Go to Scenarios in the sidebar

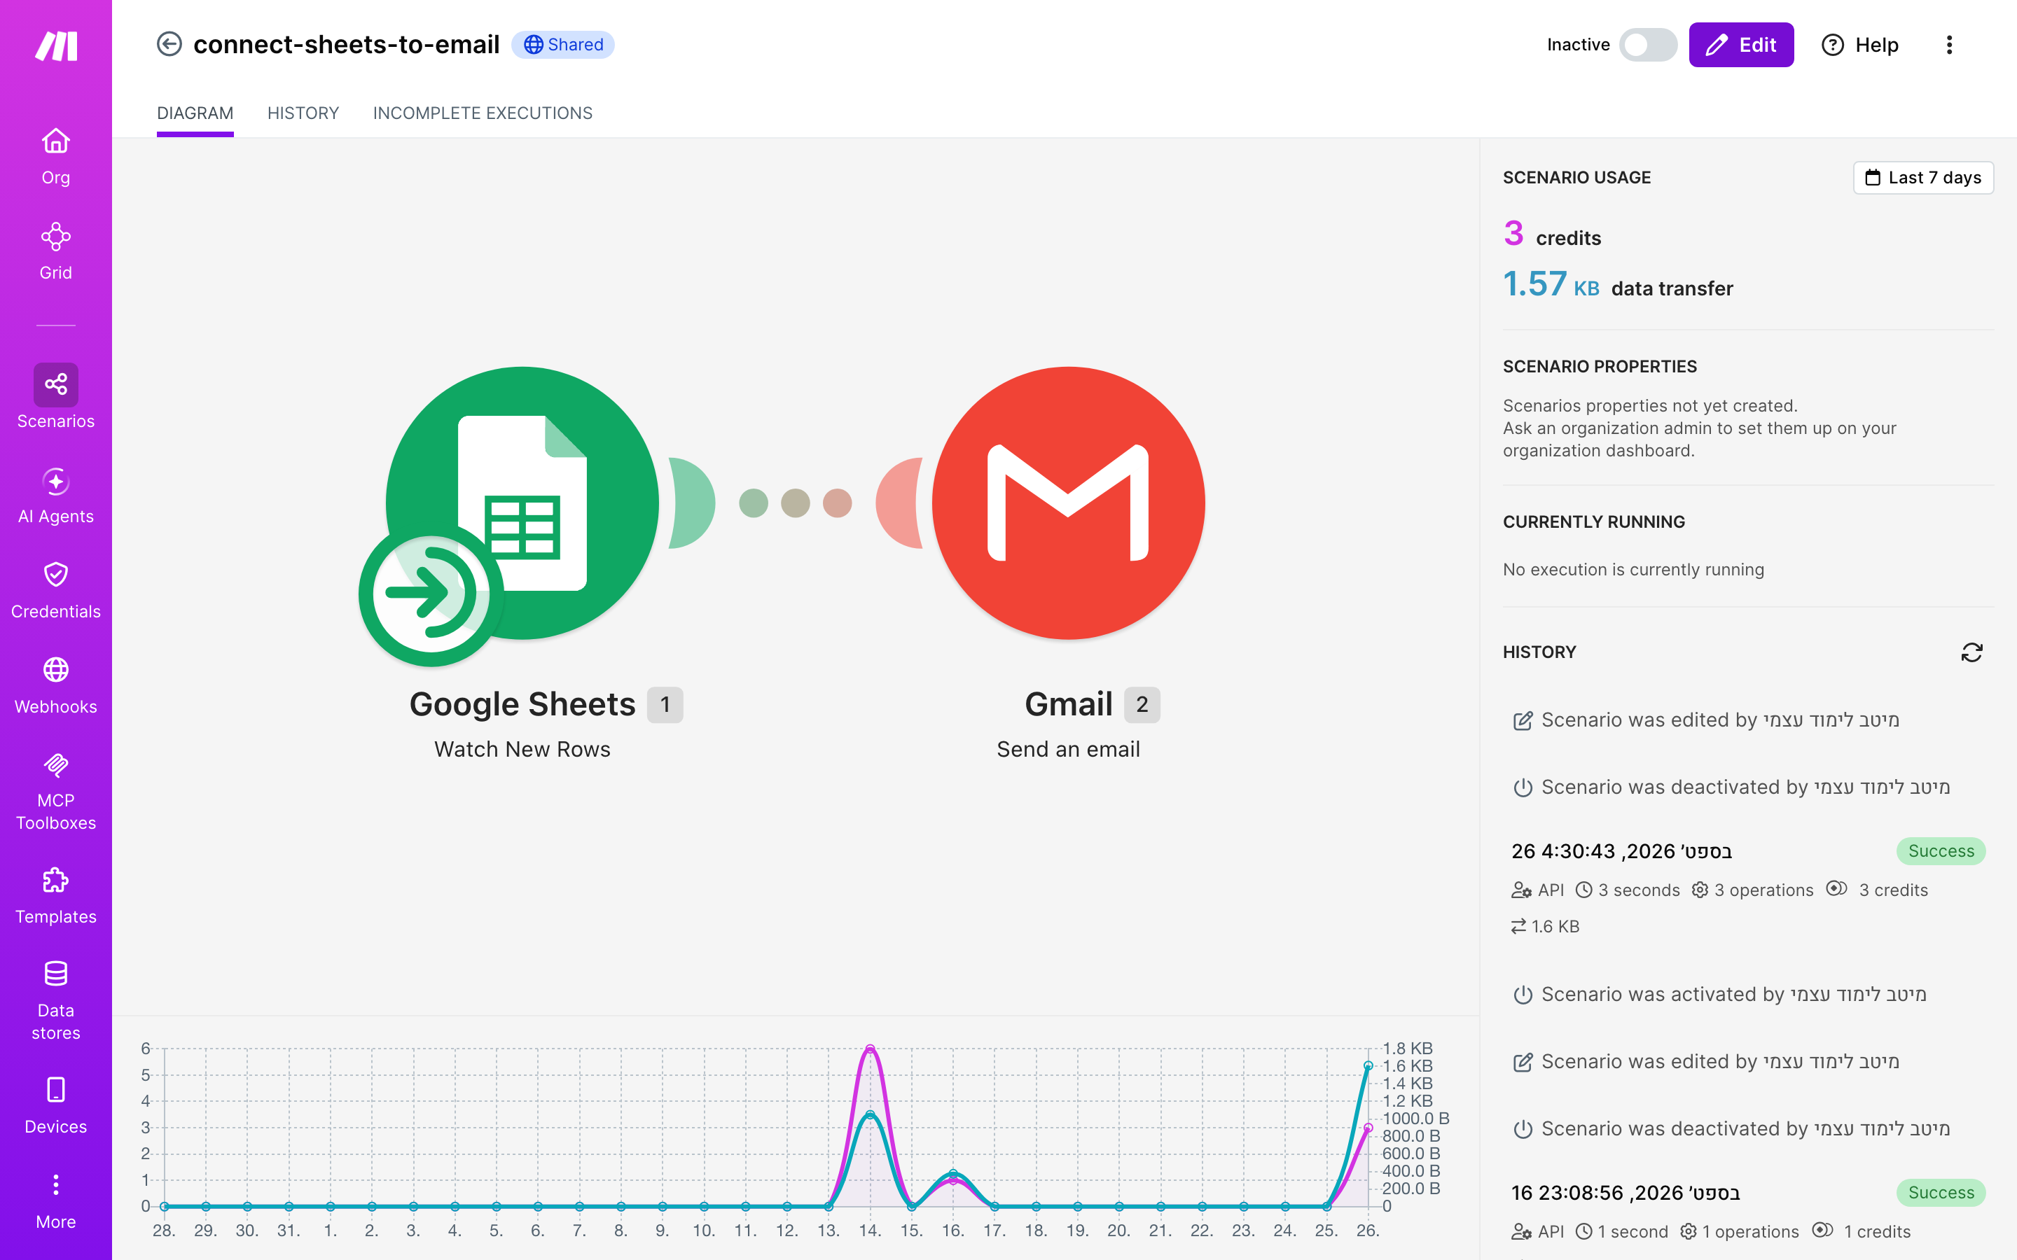coord(56,397)
